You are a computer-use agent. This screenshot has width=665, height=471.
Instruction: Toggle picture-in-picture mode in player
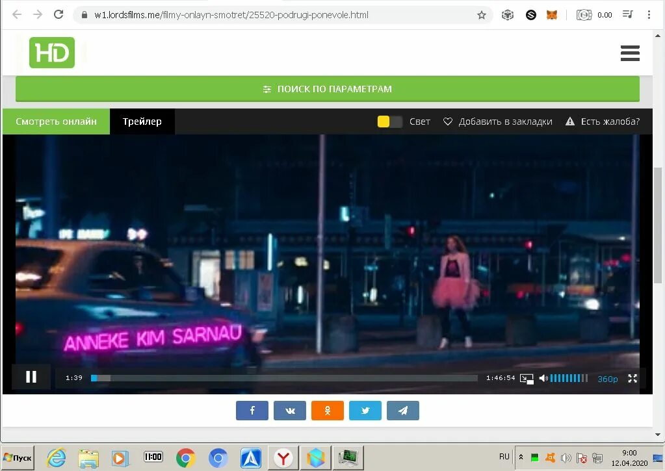[527, 379]
